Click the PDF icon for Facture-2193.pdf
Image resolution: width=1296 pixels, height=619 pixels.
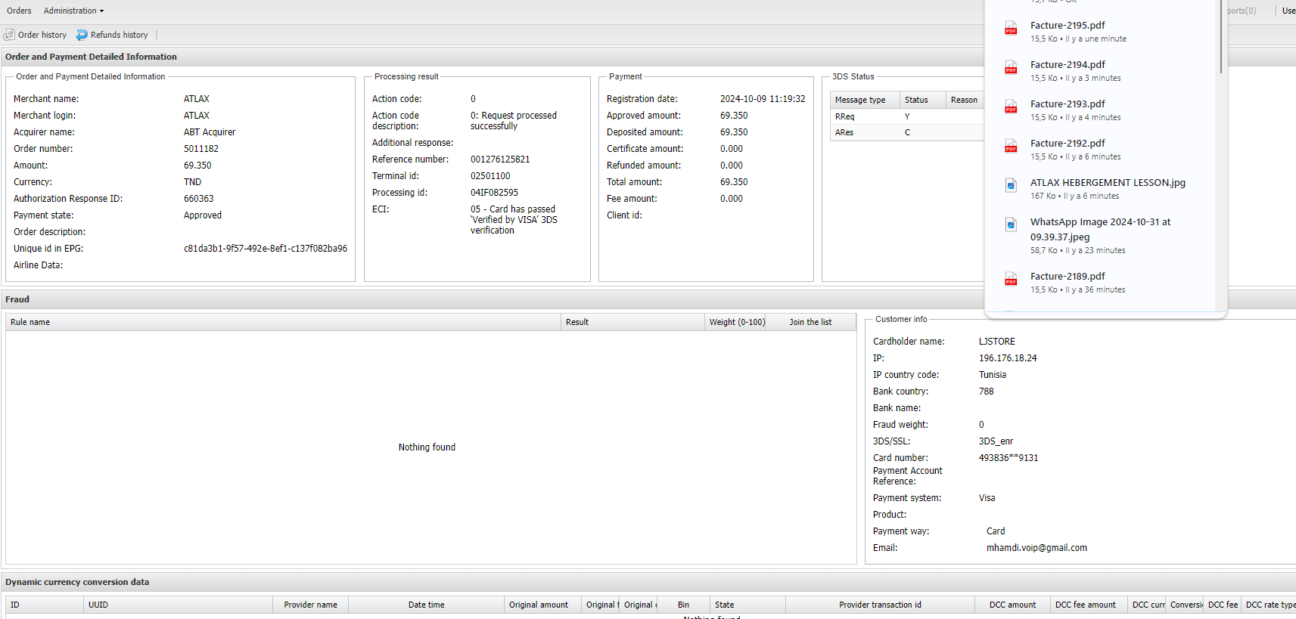point(1011,107)
